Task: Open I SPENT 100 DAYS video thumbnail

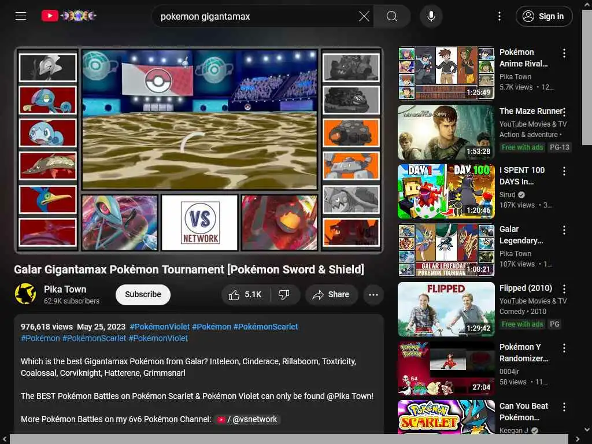Action: [446, 191]
